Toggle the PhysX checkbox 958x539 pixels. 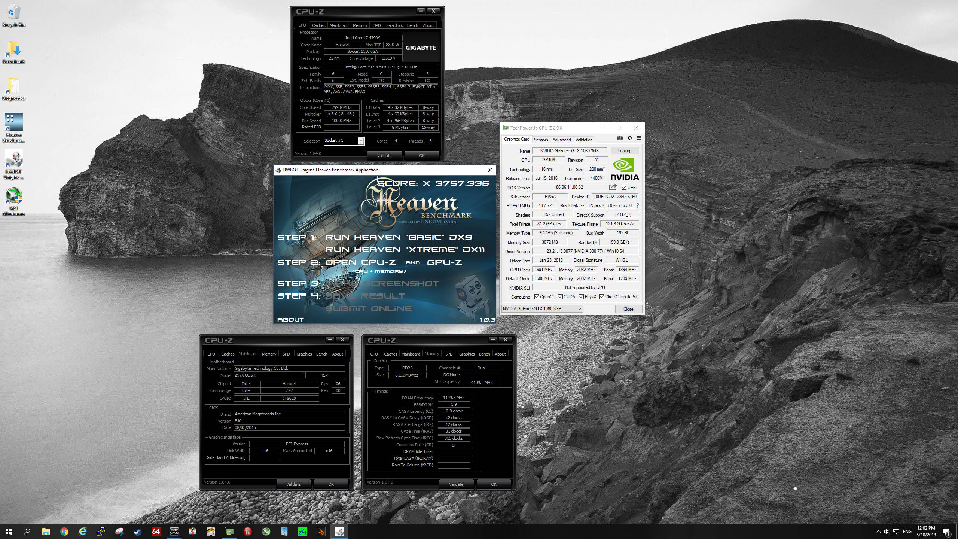581,297
